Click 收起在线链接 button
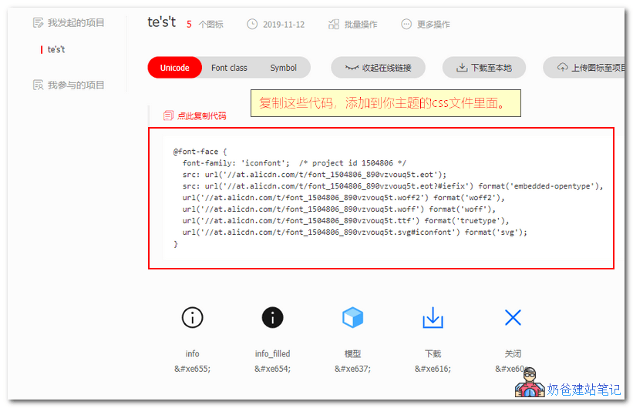This screenshot has height=408, width=633. pos(378,68)
